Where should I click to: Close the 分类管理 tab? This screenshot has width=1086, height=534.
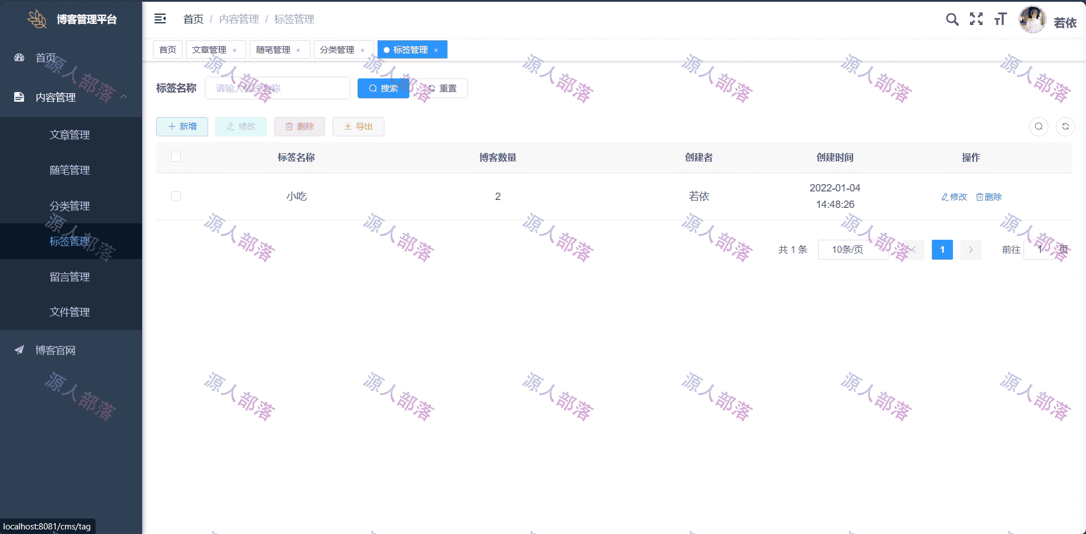tap(362, 50)
